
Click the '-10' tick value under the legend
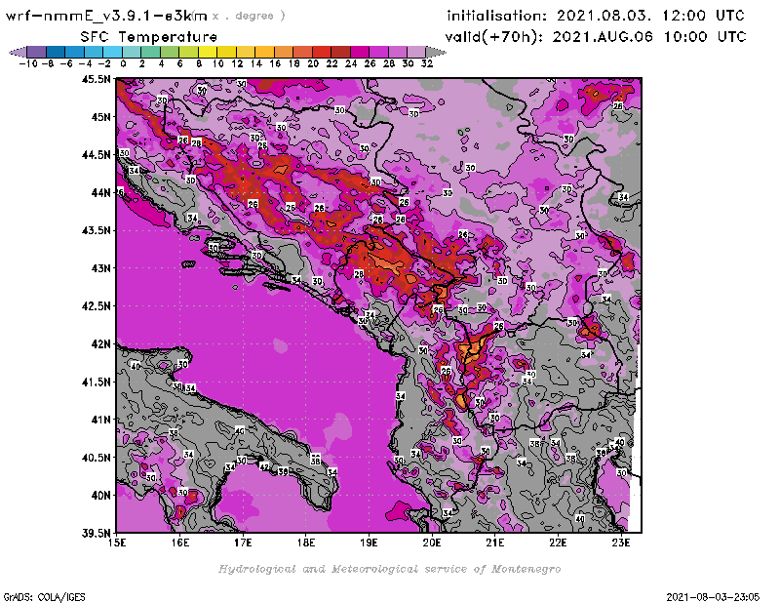pyautogui.click(x=27, y=63)
